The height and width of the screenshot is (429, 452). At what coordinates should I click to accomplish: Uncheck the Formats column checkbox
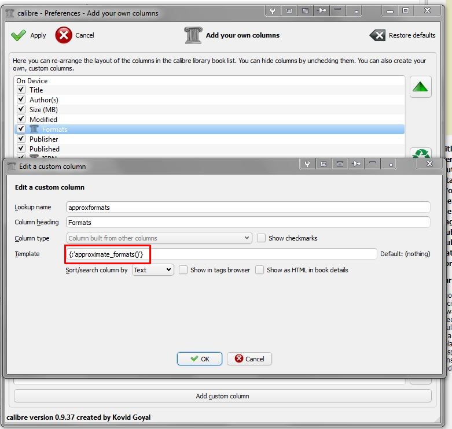[x=21, y=129]
